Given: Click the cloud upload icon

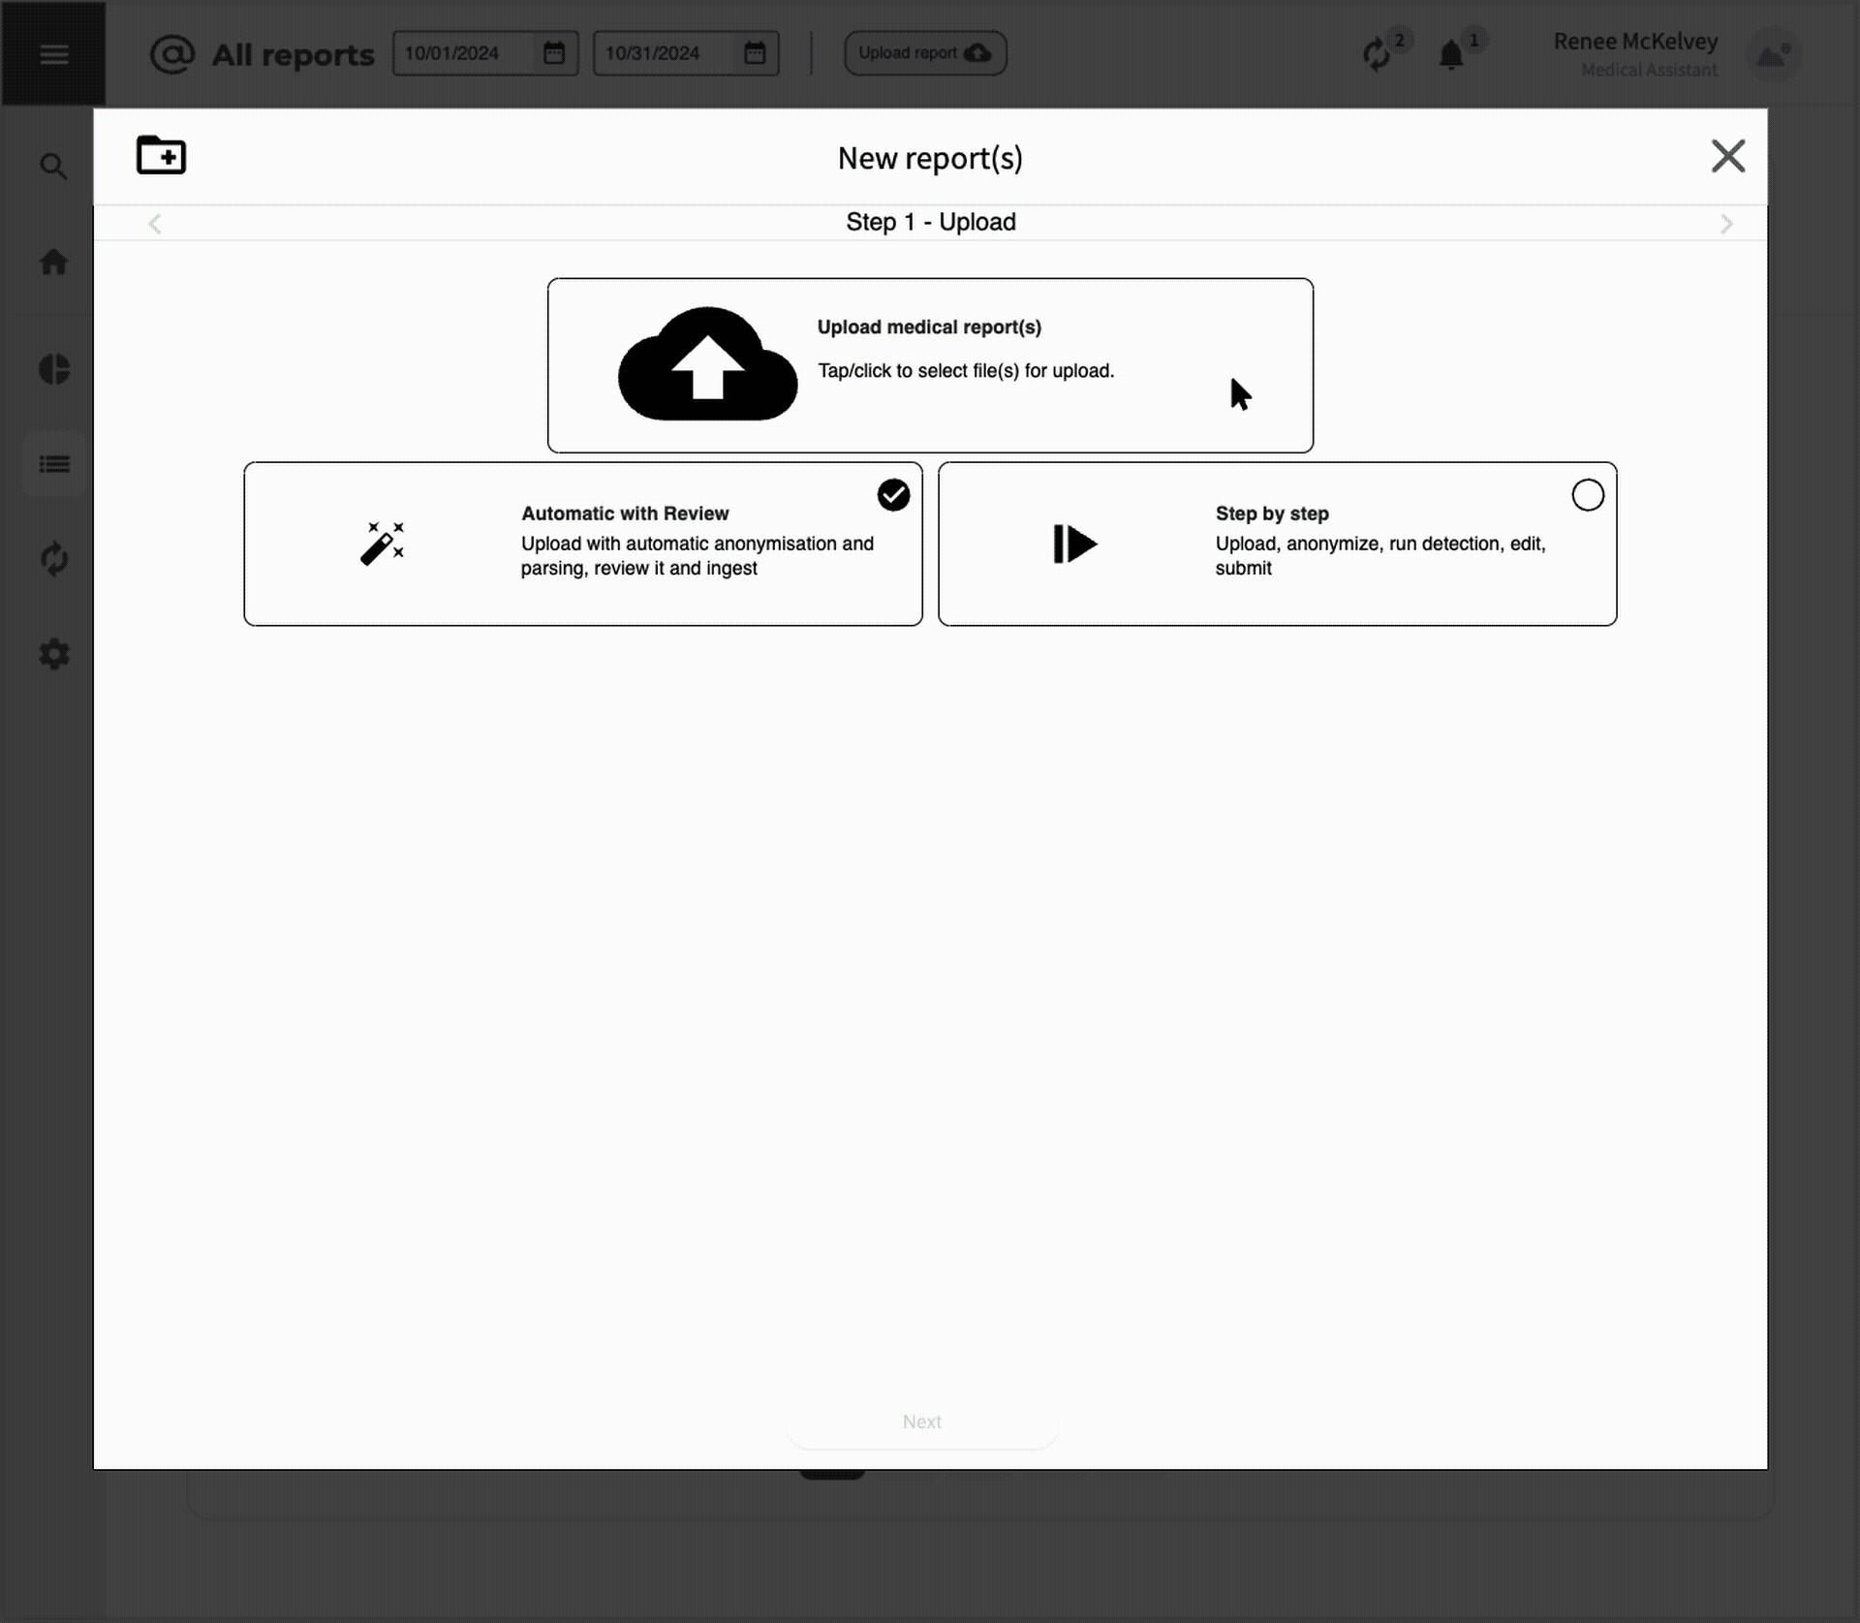Looking at the screenshot, I should [707, 363].
